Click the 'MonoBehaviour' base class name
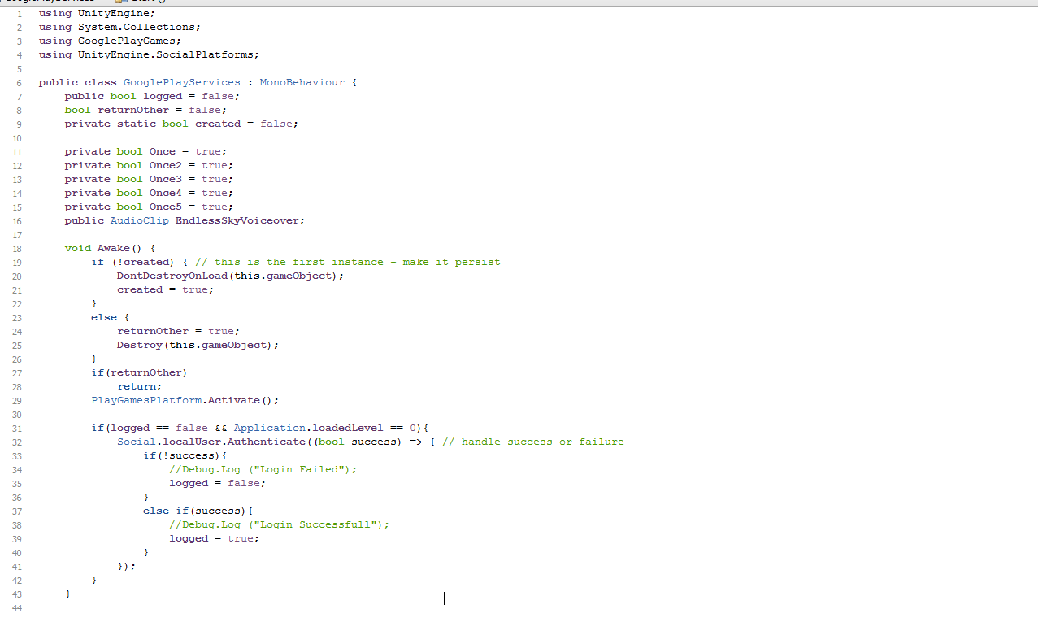Viewport: 1038px width, 618px height. (302, 82)
